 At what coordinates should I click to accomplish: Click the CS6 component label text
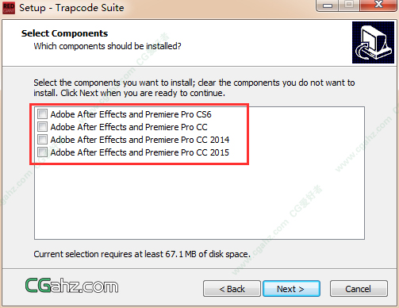131,114
